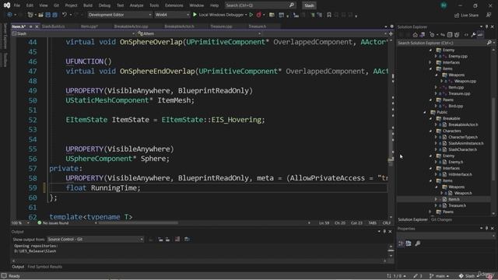Select SlashCharacter.h in Solution Explorer

(462, 149)
